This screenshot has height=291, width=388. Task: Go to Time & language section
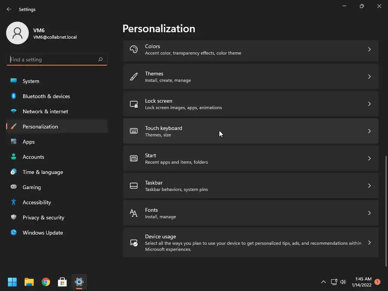point(43,172)
